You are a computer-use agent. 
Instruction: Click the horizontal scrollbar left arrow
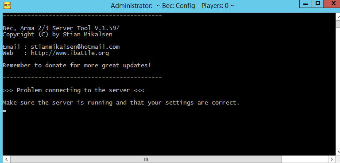pos(7,159)
